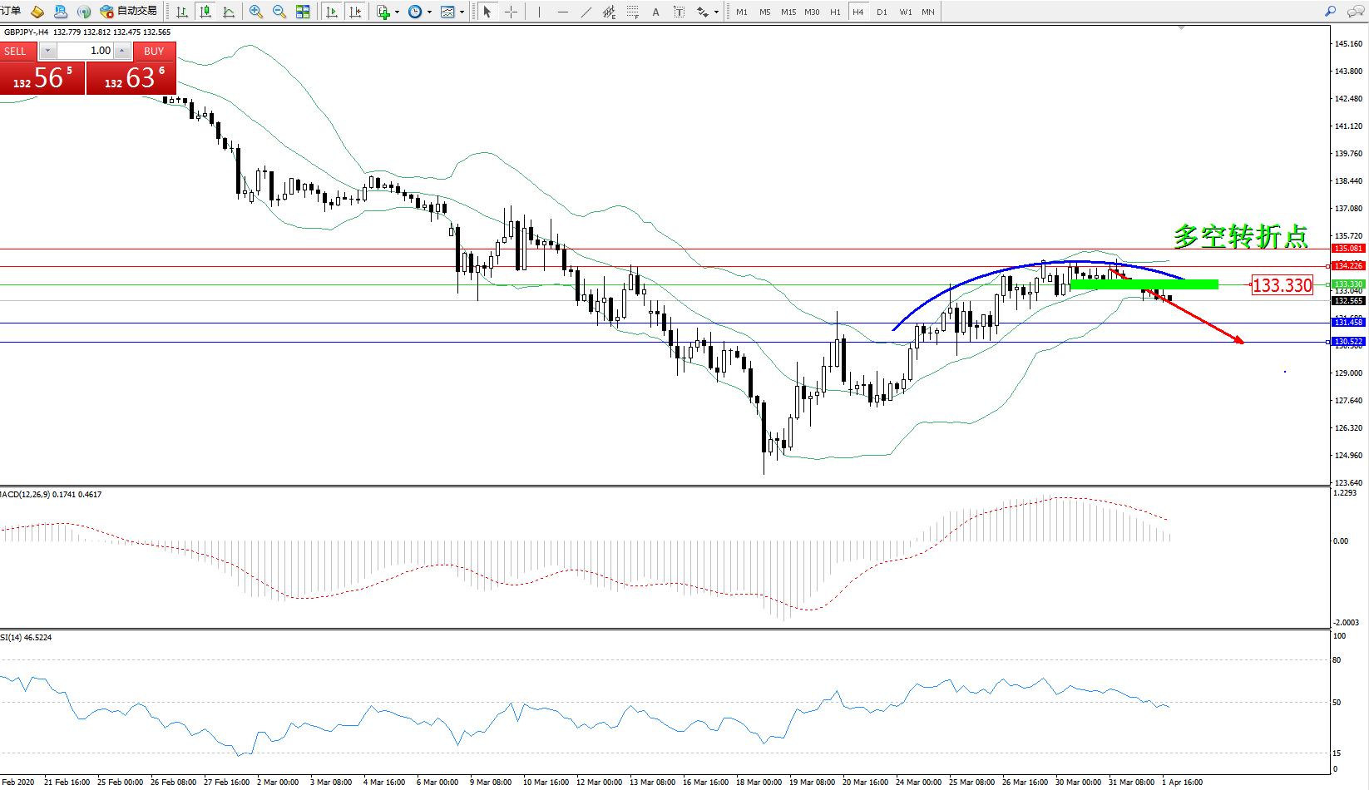1369x790 pixels.
Task: Click the red SELL button
Action: [x=16, y=52]
